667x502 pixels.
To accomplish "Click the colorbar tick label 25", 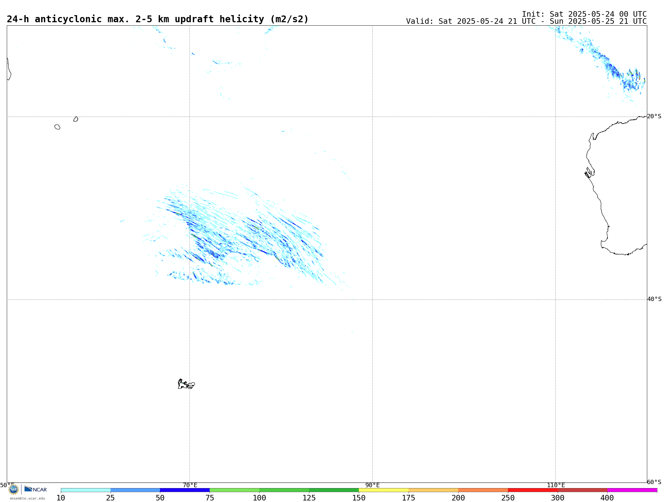I will coord(111,498).
